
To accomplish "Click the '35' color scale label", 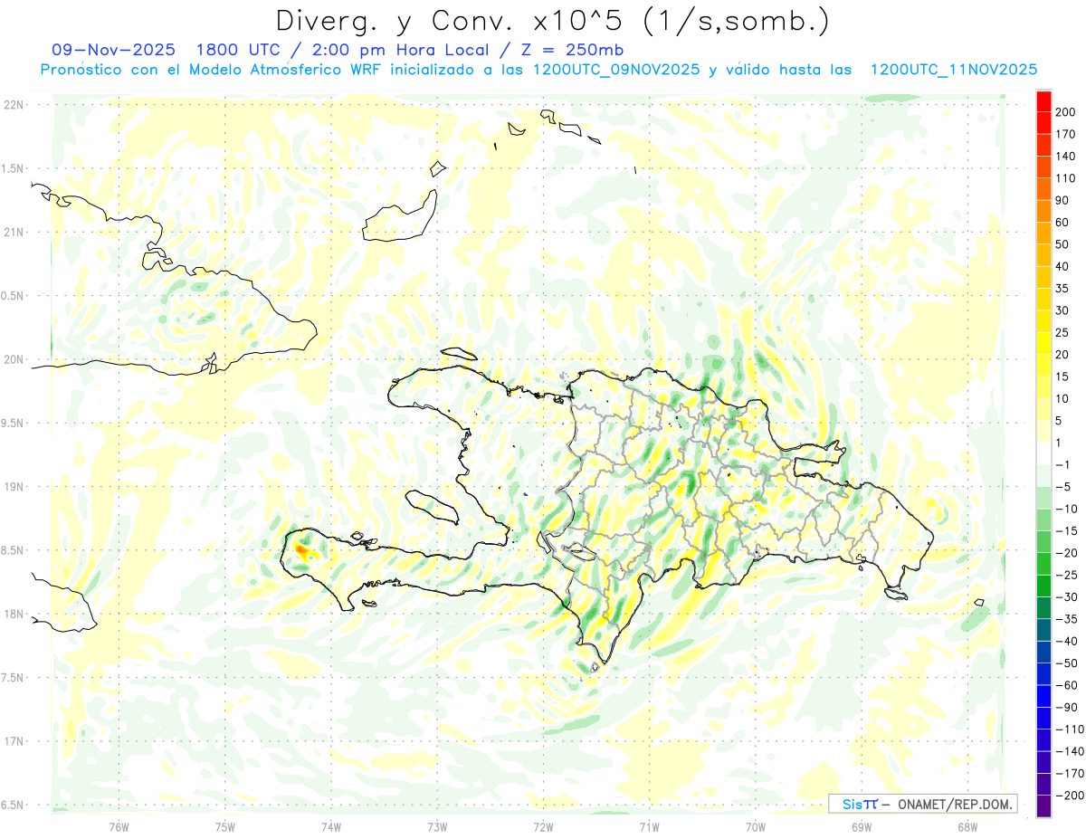I will click(1062, 288).
